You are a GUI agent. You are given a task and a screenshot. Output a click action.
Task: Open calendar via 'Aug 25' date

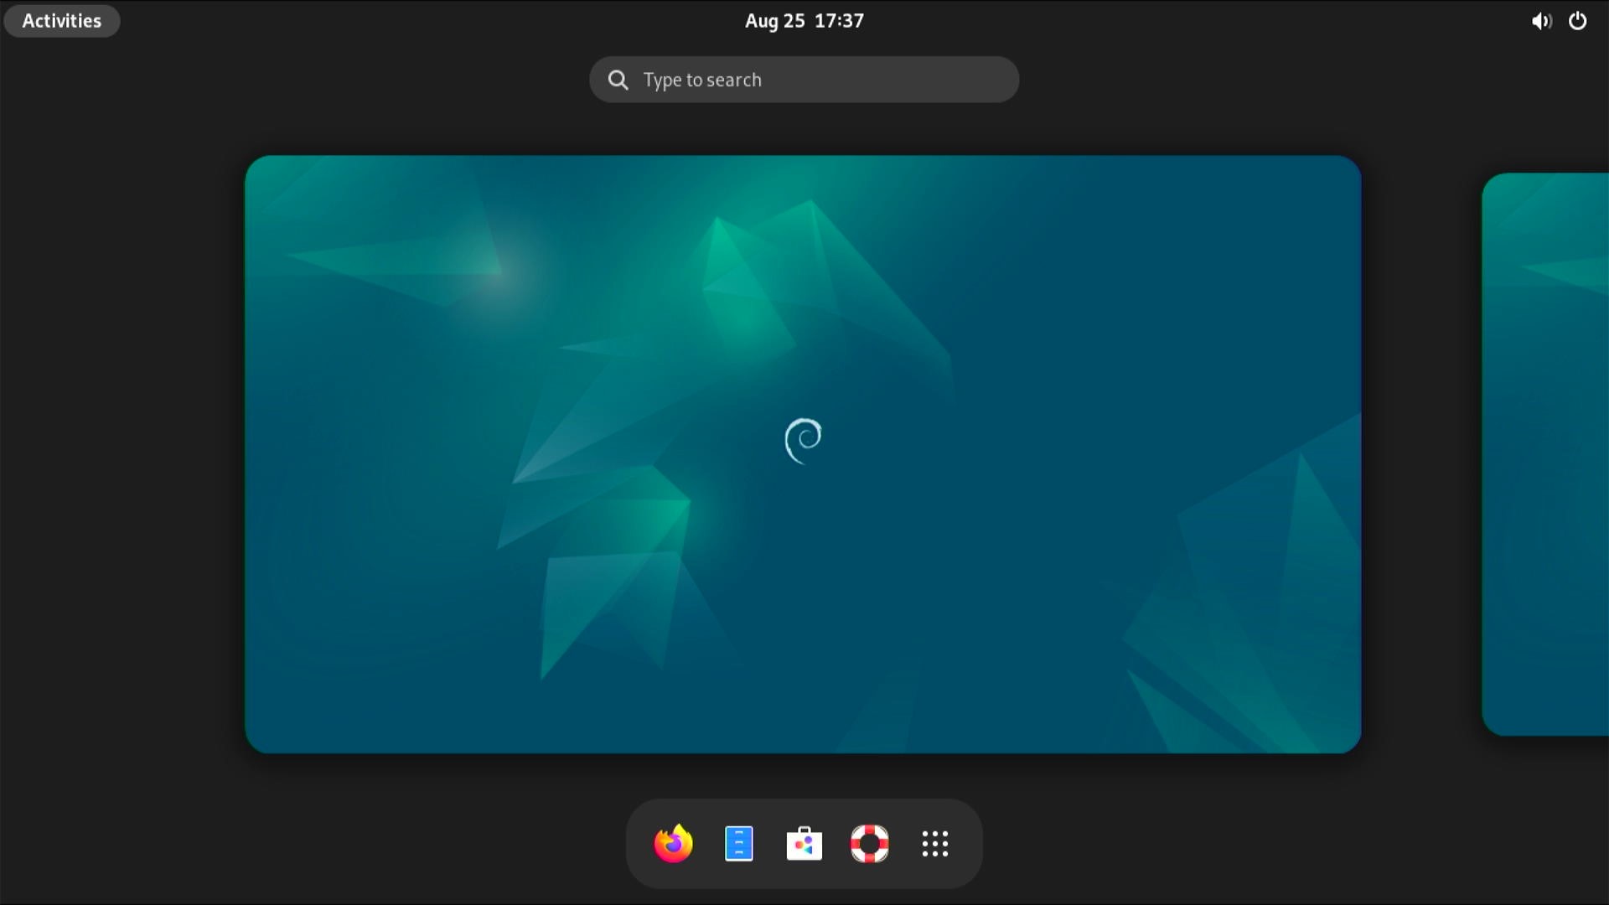774,21
